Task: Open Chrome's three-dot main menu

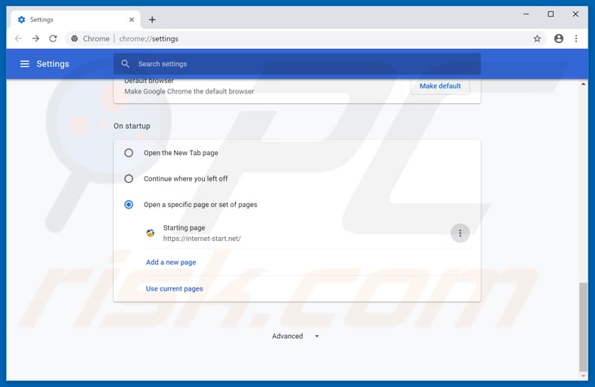Action: (x=576, y=38)
